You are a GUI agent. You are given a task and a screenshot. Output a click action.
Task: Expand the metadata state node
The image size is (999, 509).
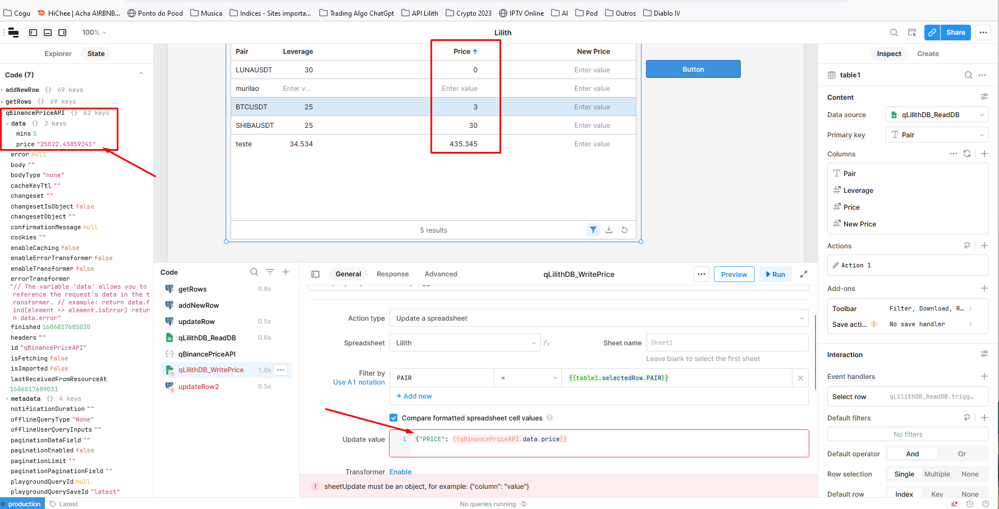coord(7,399)
